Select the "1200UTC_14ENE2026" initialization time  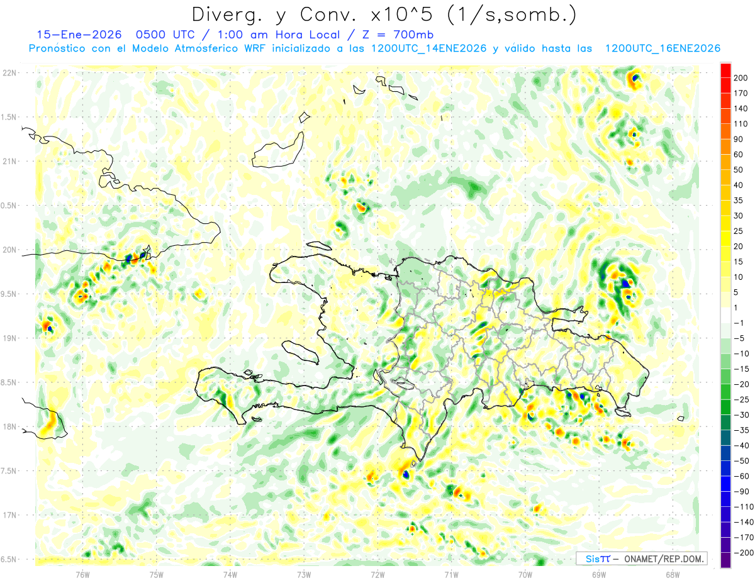[x=428, y=48]
